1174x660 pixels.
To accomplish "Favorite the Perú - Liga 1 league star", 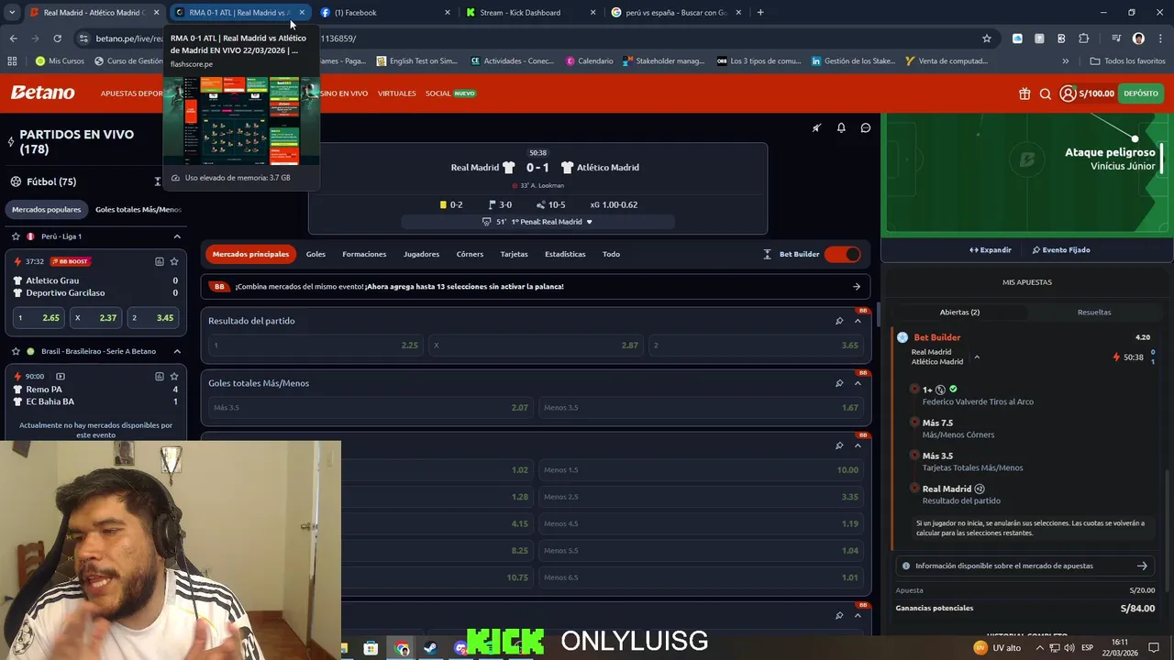I will click(x=16, y=236).
